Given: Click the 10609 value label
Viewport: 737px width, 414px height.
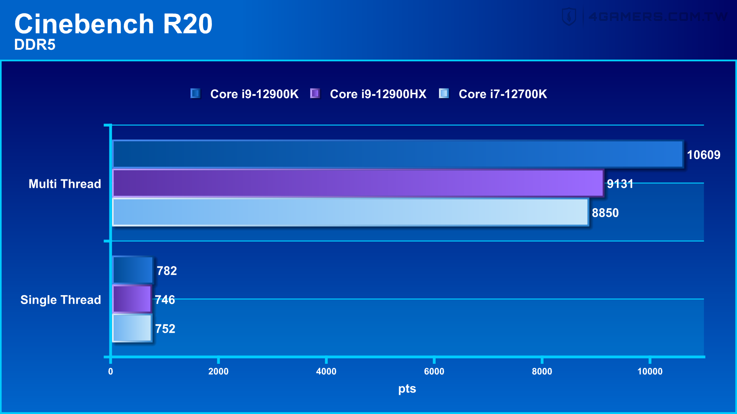Looking at the screenshot, I should coord(704,155).
